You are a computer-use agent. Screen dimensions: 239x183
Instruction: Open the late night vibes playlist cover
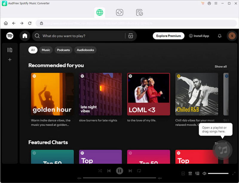(x=100, y=94)
